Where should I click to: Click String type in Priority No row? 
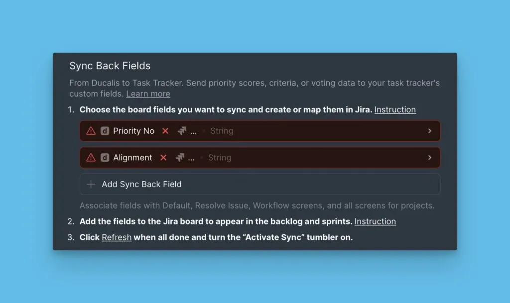(x=222, y=131)
